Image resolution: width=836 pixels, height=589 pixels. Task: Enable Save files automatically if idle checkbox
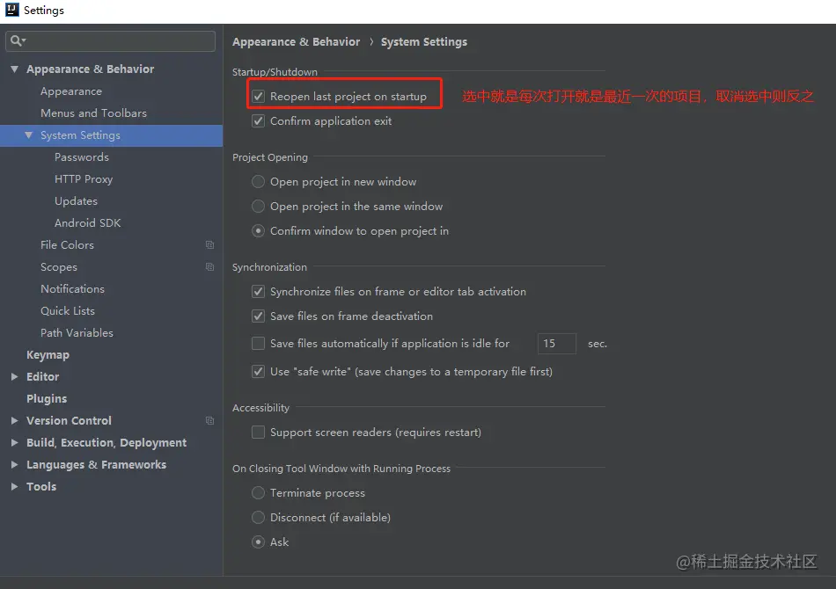pos(258,344)
